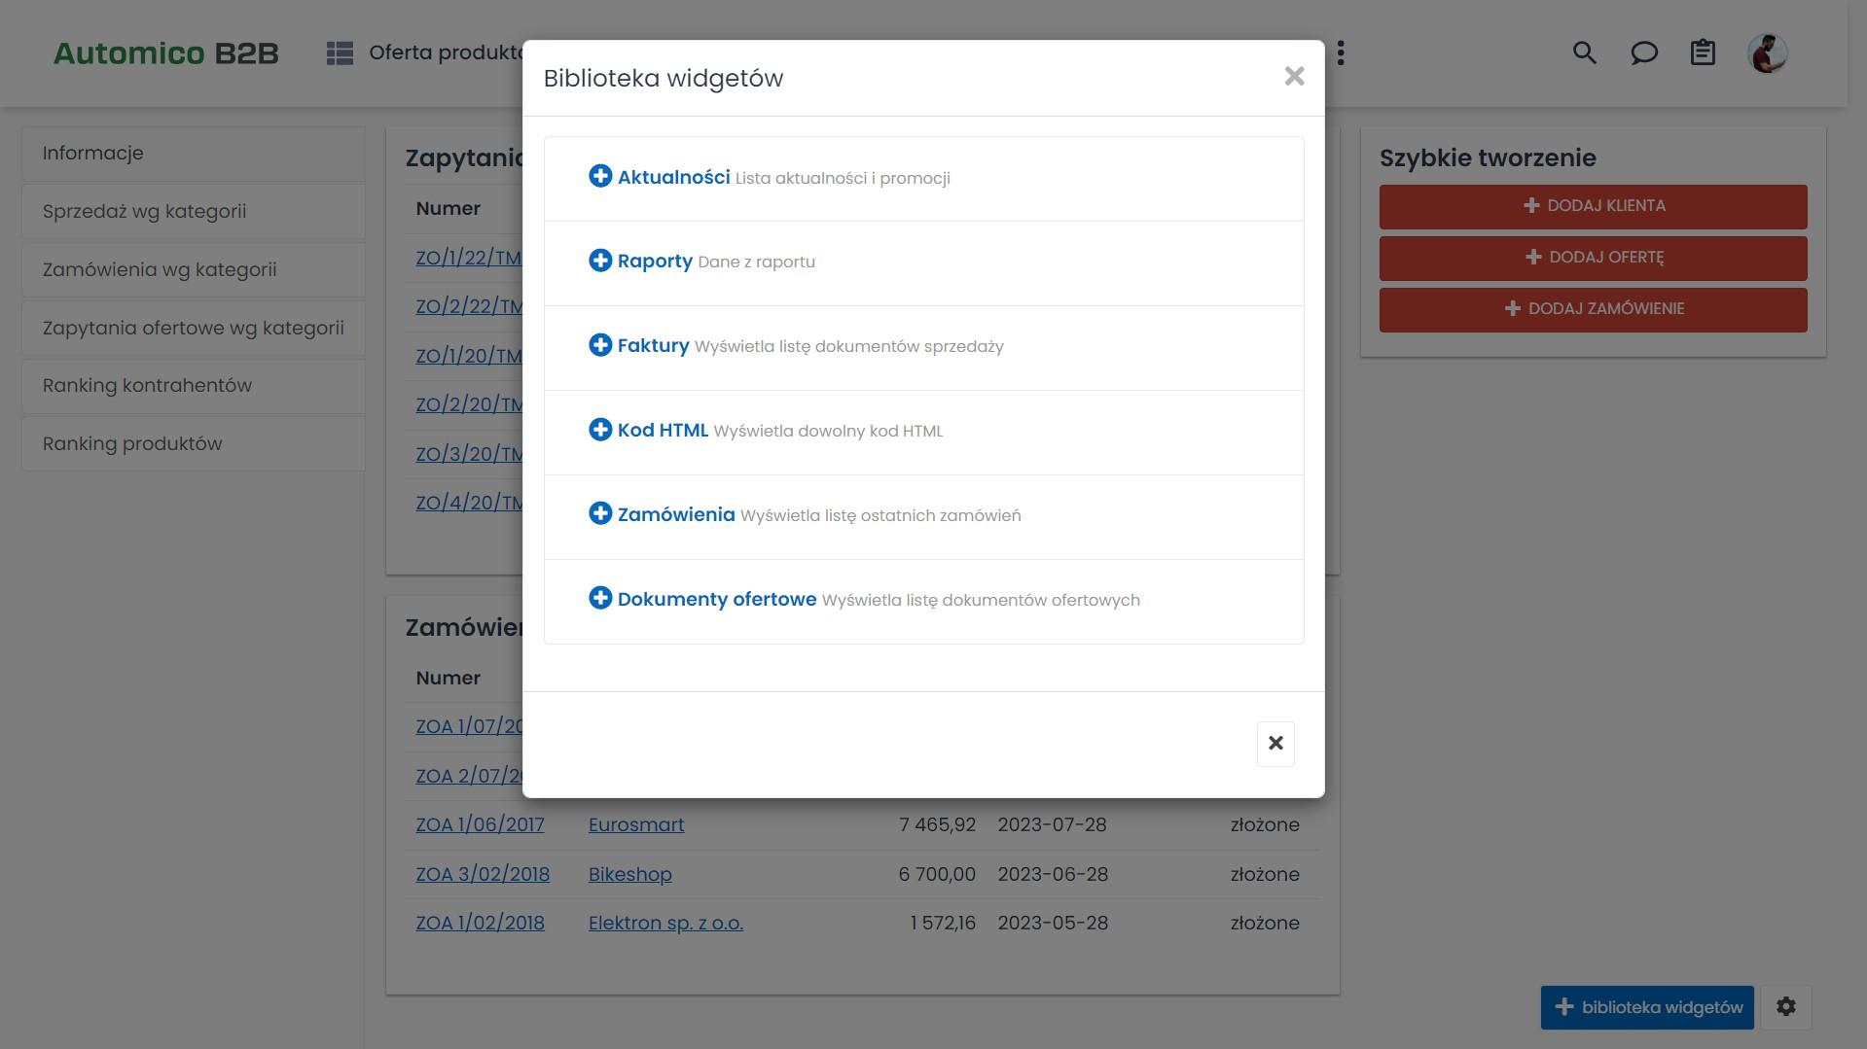The image size is (1867, 1049).
Task: Open the clipboard tasks icon
Action: coord(1703,52)
